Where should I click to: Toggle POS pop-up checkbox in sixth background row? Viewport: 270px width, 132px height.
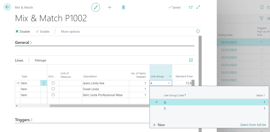coord(261,80)
